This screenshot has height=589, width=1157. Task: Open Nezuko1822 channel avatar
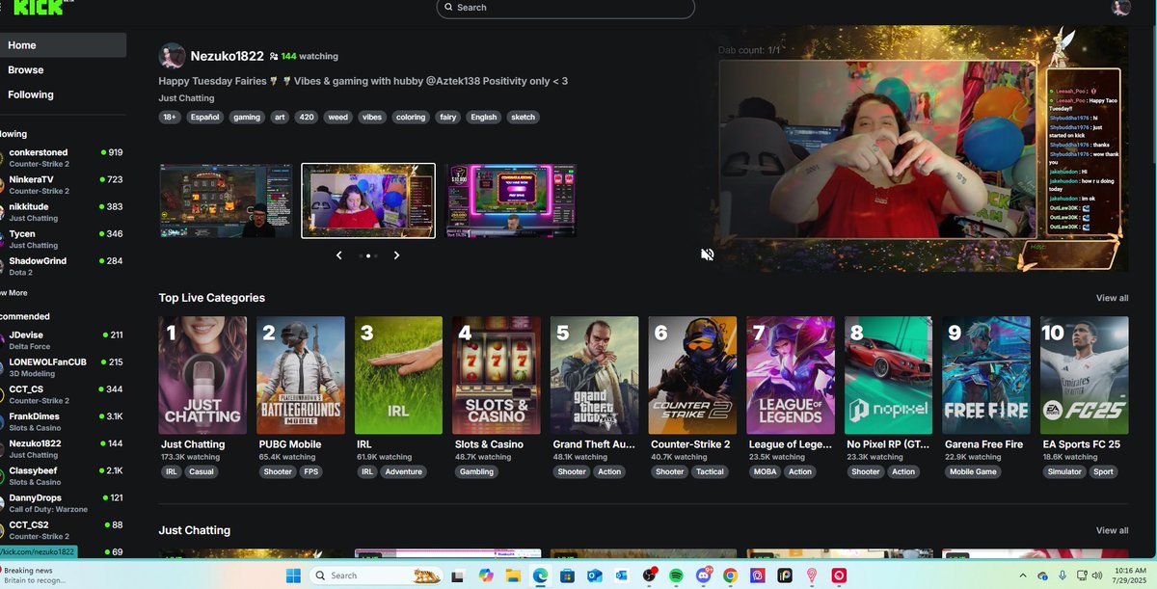pos(172,56)
